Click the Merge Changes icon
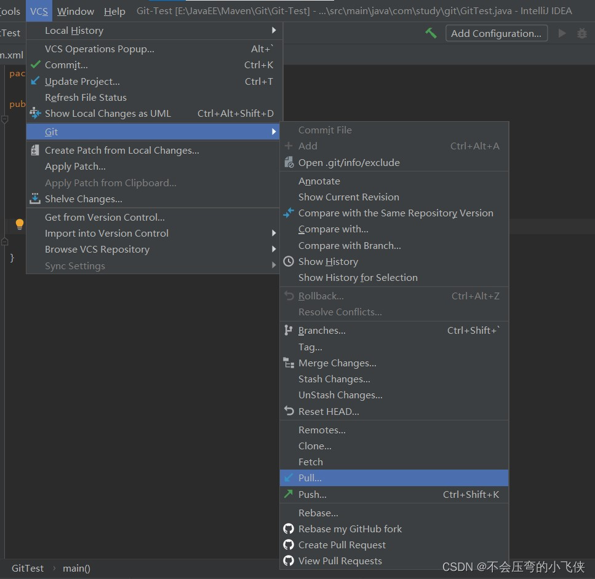Image resolution: width=595 pixels, height=579 pixels. [289, 363]
